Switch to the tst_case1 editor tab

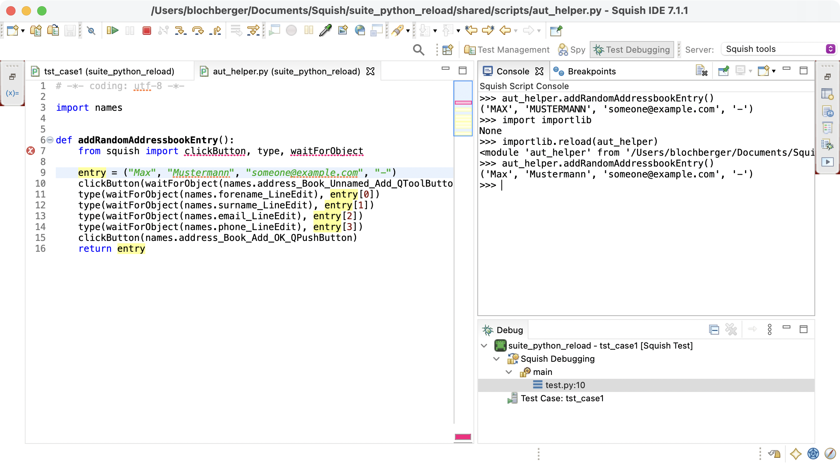point(108,71)
